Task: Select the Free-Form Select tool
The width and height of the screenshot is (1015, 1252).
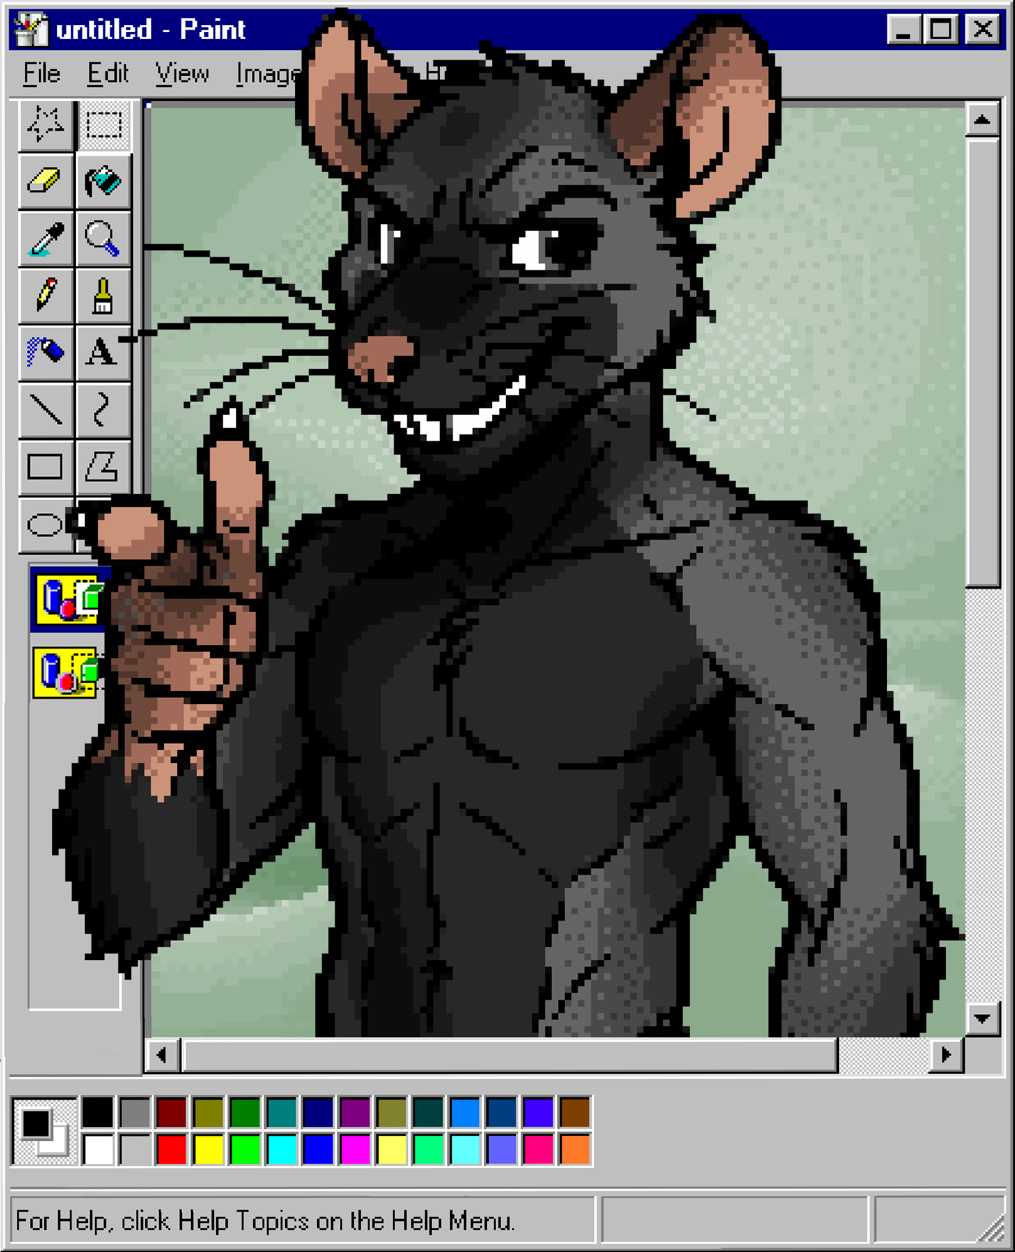Action: (45, 124)
